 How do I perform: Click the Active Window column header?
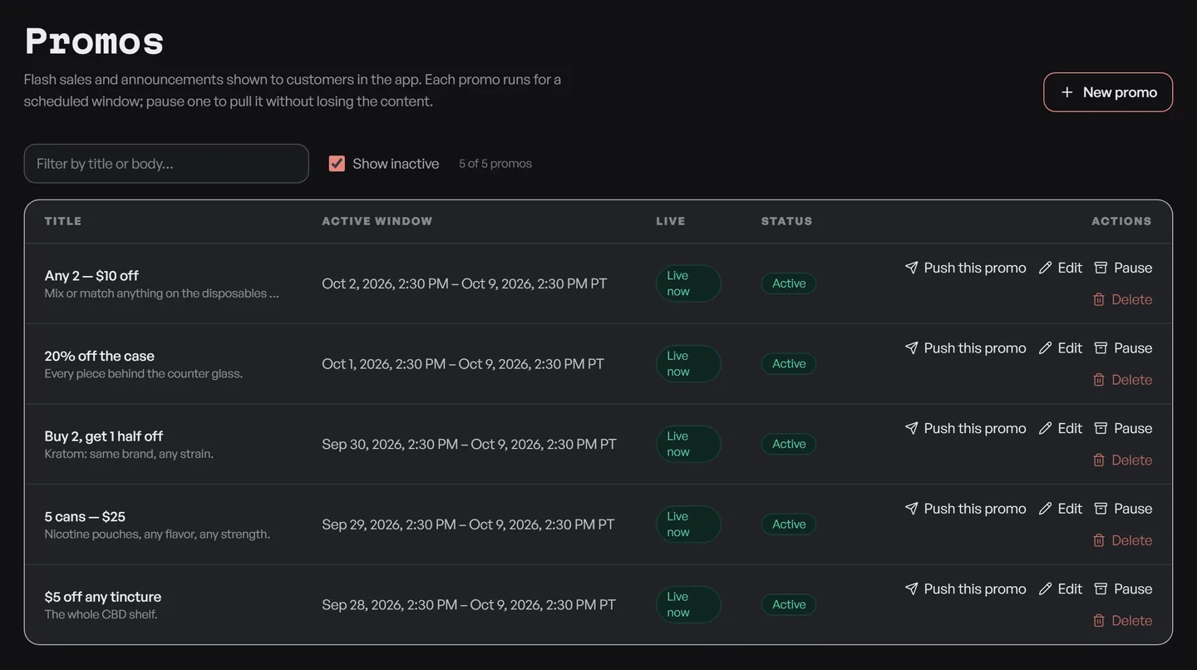(377, 221)
